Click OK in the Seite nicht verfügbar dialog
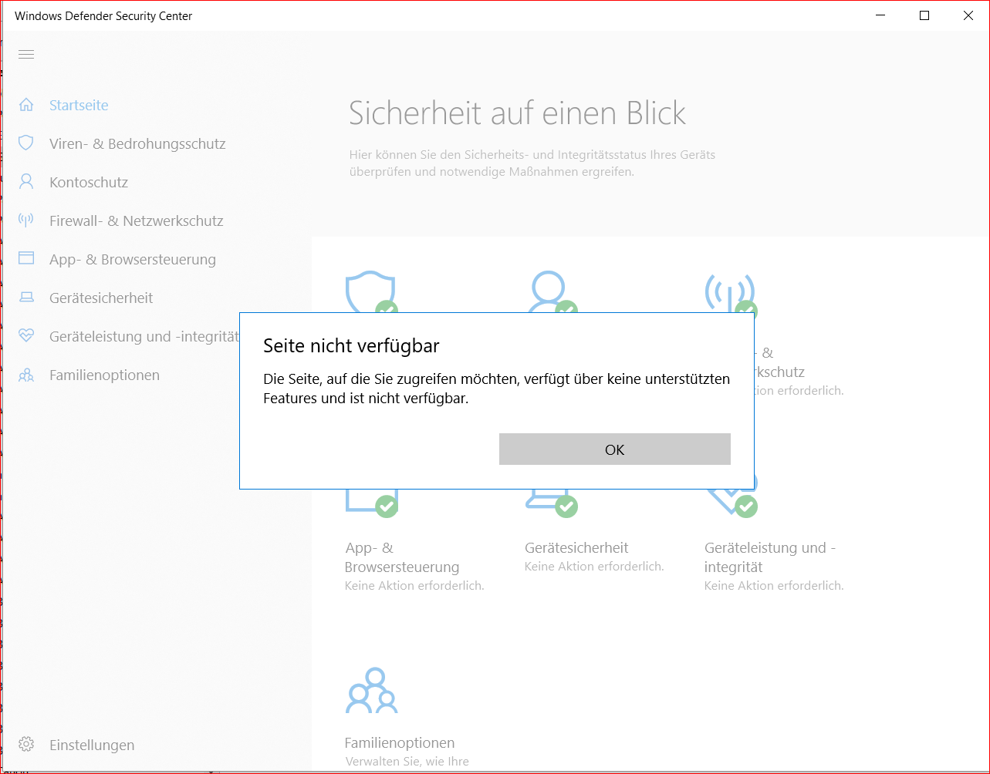Screen dimensions: 990x774 (614, 449)
